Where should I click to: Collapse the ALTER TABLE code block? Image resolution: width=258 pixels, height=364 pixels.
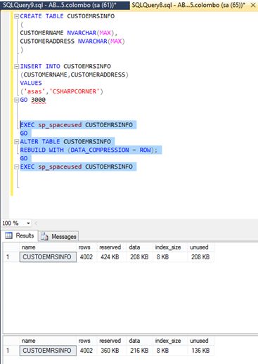pos(16,142)
